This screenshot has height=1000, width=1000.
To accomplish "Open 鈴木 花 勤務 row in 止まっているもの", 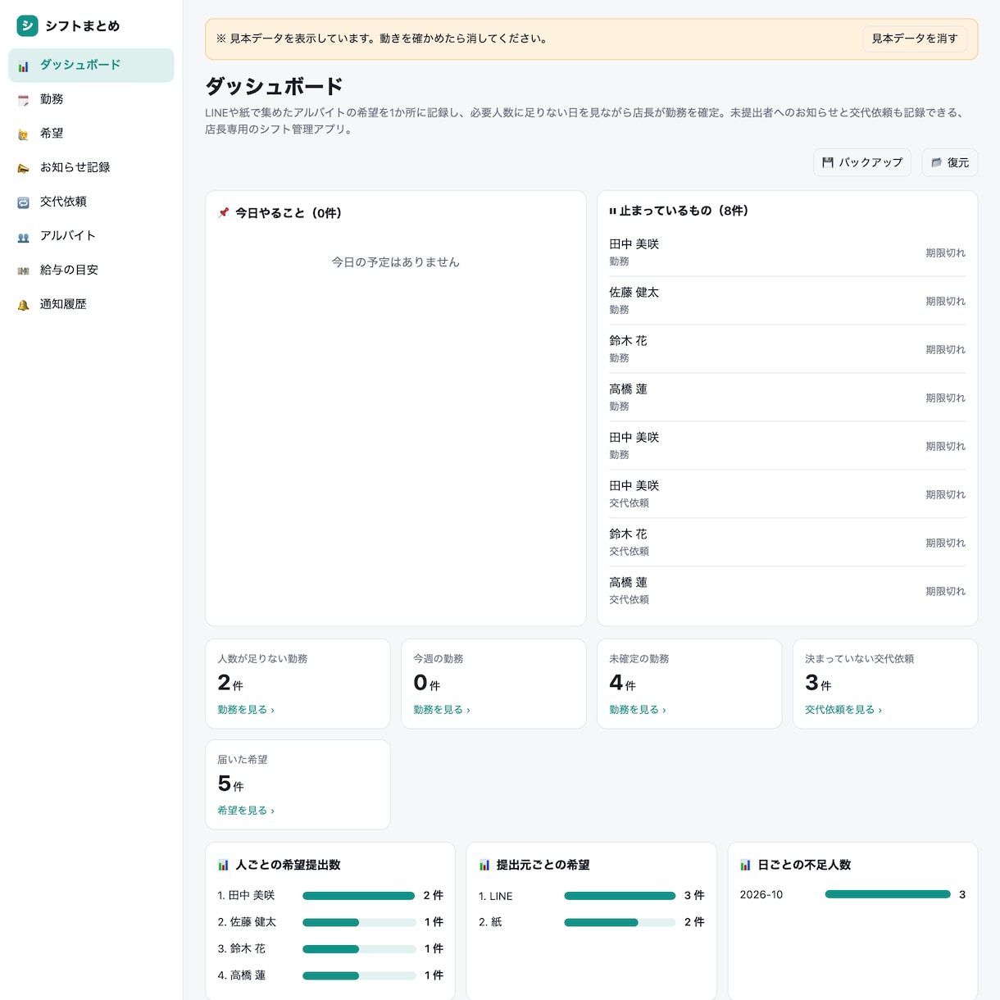I will click(787, 349).
